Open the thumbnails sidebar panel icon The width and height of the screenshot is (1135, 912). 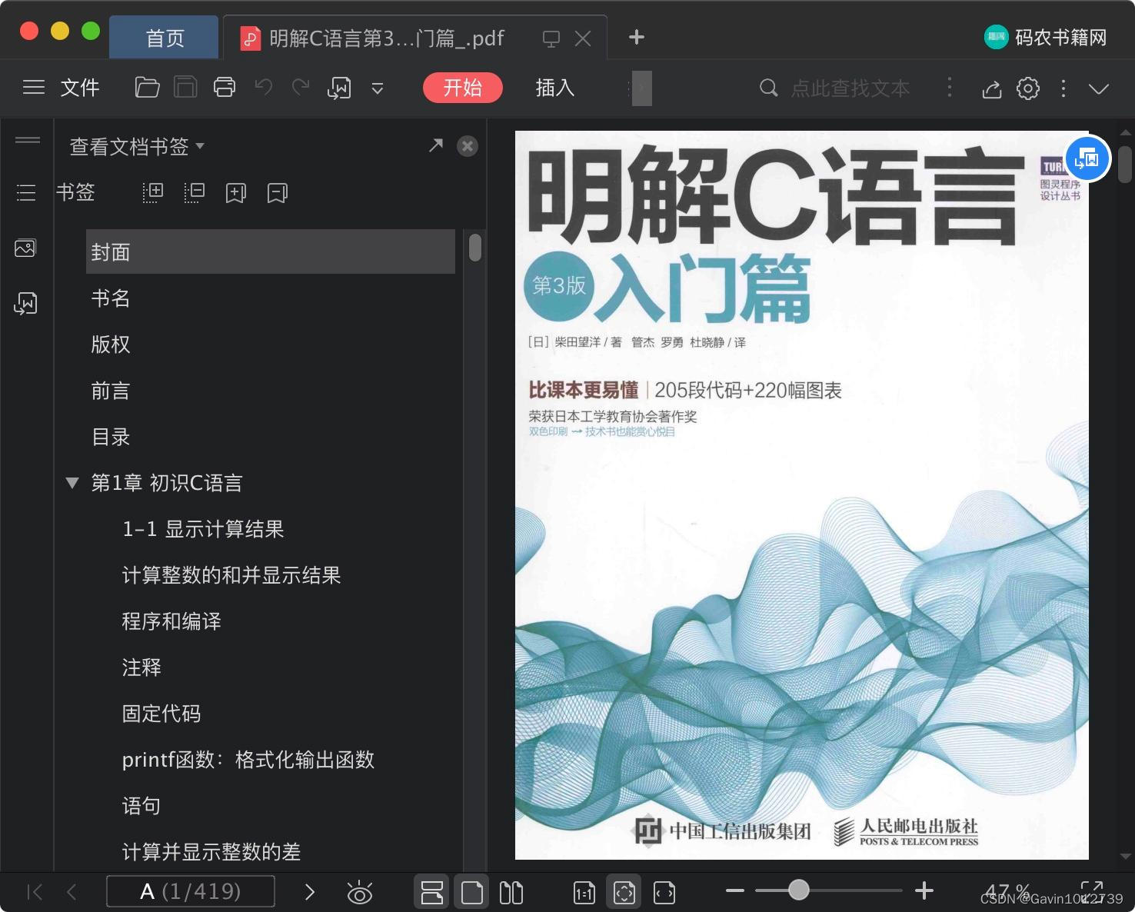click(x=25, y=248)
